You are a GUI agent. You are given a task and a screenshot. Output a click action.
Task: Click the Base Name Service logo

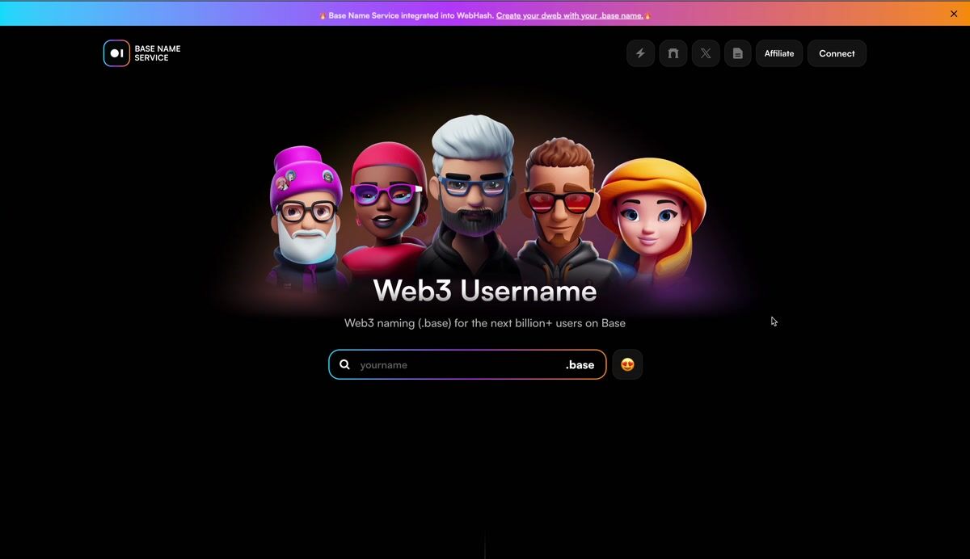click(142, 53)
